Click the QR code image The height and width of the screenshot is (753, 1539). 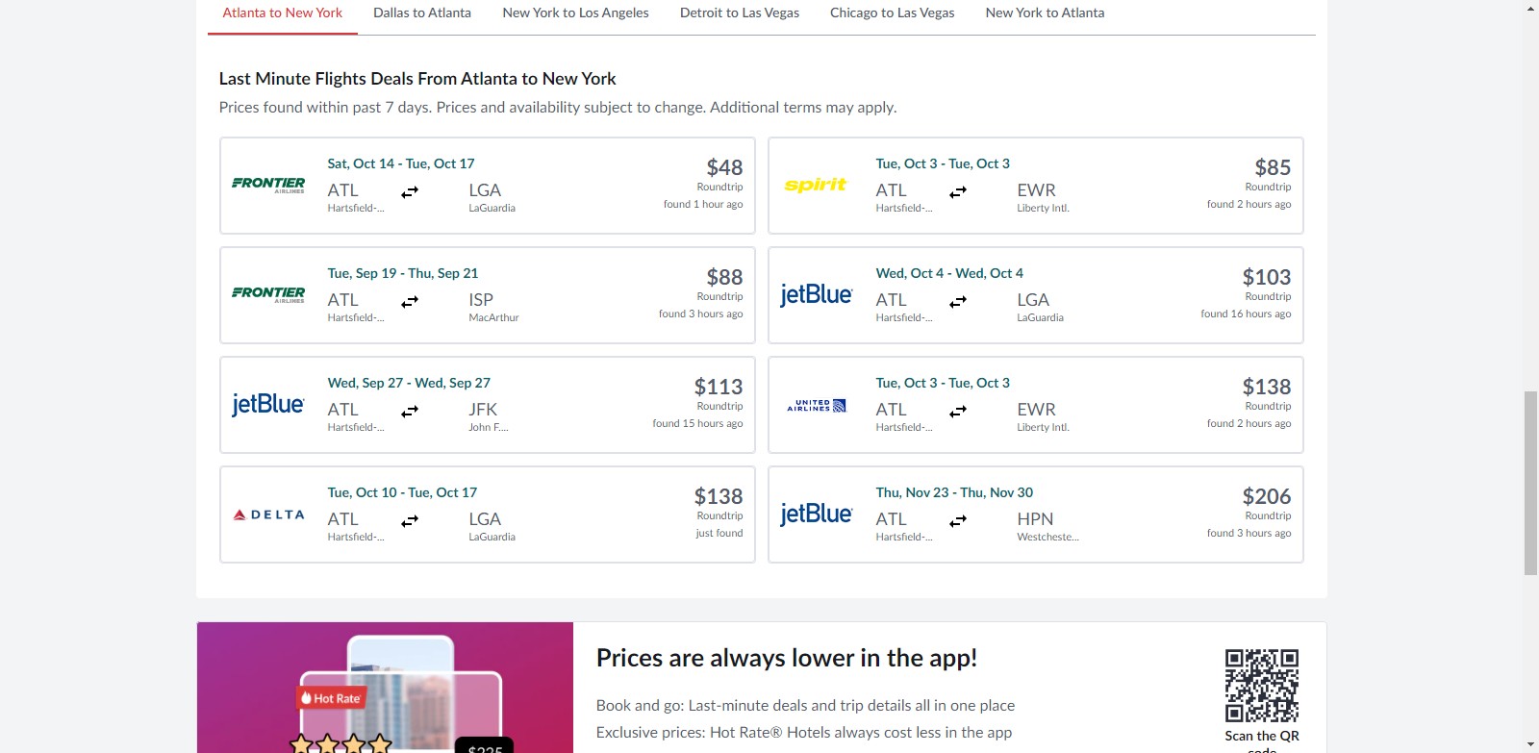pyautogui.click(x=1261, y=686)
